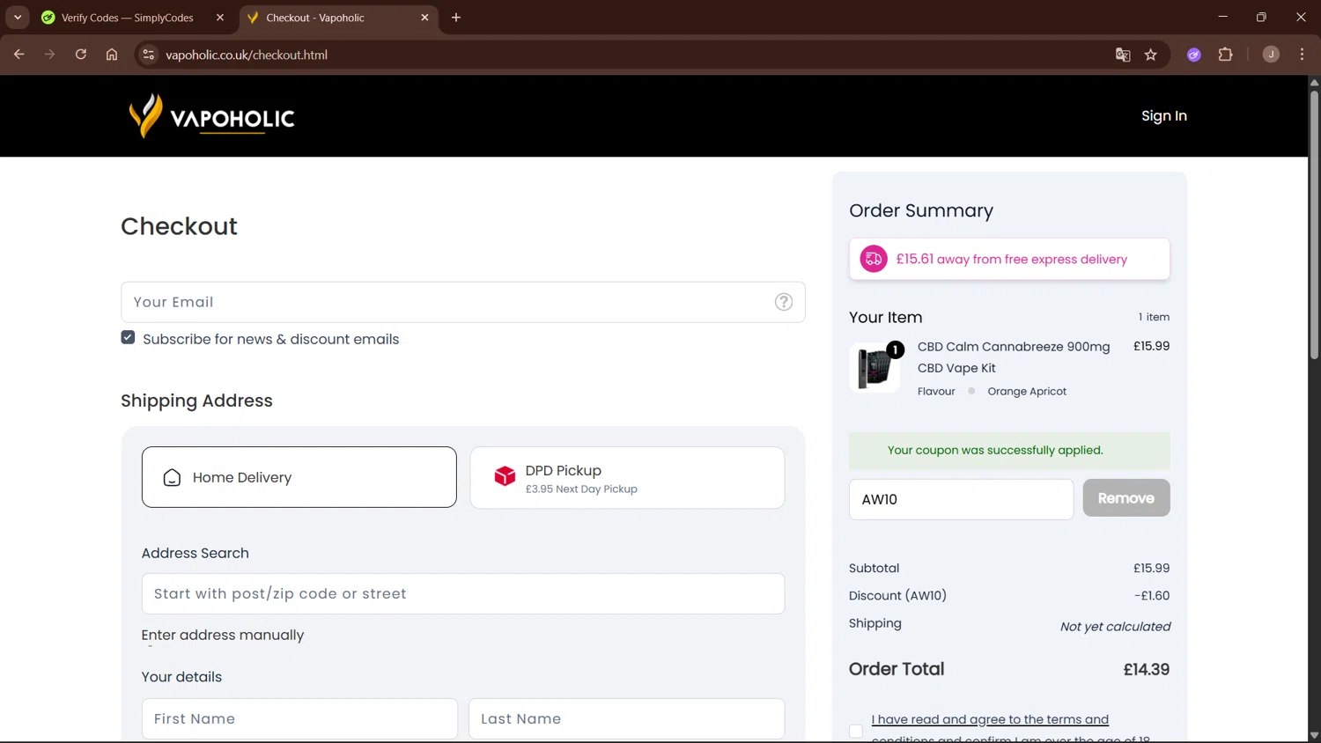Image resolution: width=1321 pixels, height=743 pixels.
Task: Click the First Name field
Action: pos(299,719)
